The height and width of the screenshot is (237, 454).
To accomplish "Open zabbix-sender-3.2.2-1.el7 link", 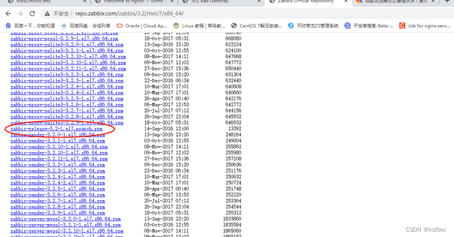I will pos(58,165).
